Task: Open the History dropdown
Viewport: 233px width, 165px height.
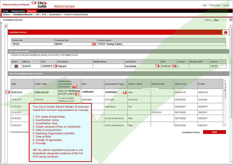Action: pos(208,20)
